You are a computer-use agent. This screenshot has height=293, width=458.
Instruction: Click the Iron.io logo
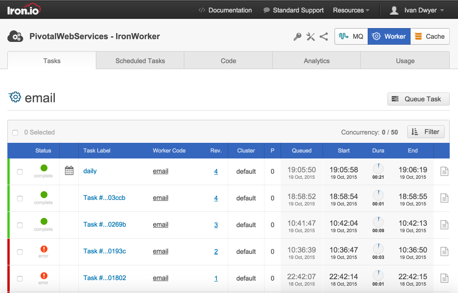(23, 9)
